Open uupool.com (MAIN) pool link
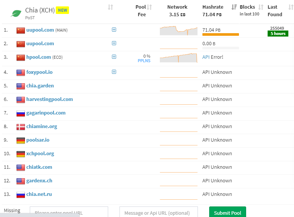 coord(40,30)
